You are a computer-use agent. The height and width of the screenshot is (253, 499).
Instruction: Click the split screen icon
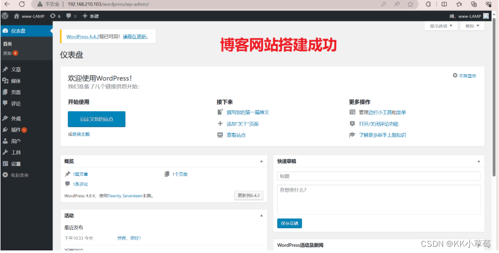click(x=444, y=5)
